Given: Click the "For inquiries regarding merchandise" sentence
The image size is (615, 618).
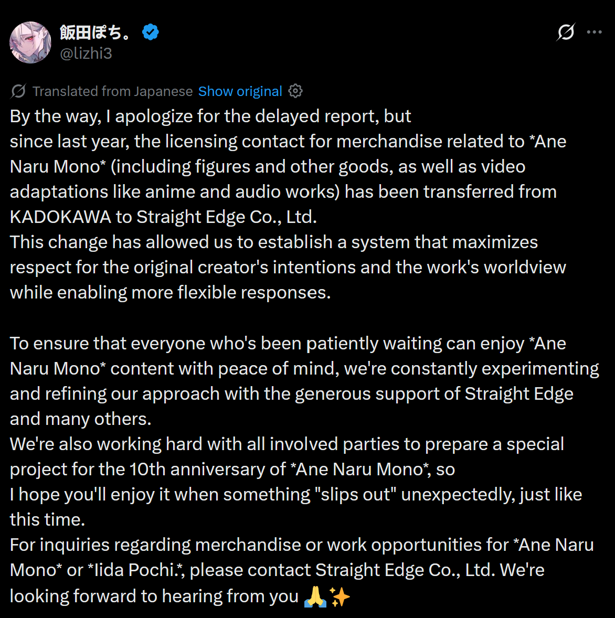Looking at the screenshot, I should click(157, 545).
